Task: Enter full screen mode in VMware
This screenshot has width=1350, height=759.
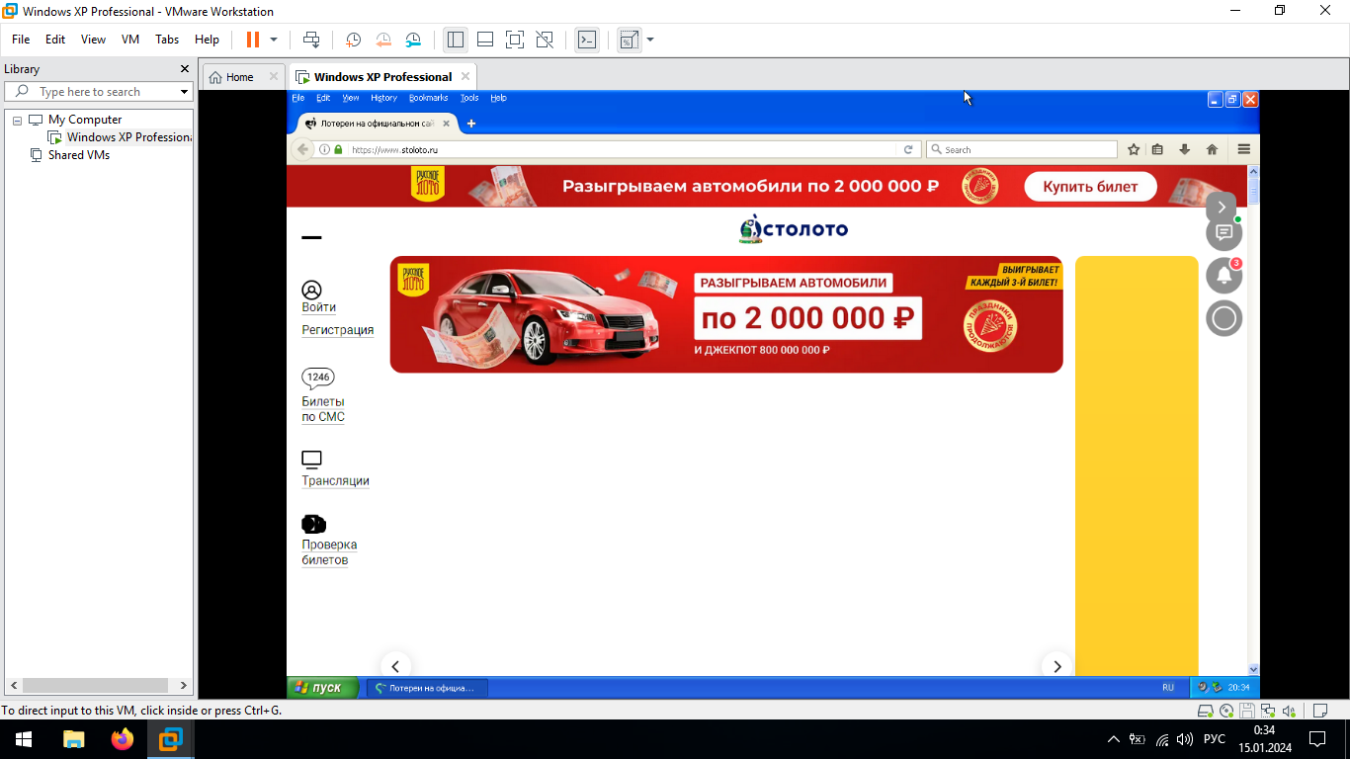Action: click(515, 40)
